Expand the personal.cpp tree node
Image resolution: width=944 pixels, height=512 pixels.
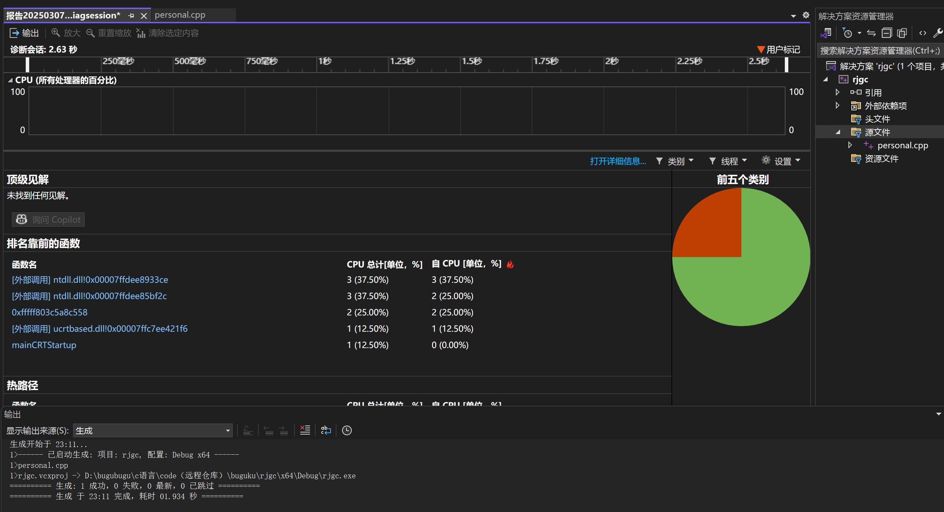tap(850, 146)
